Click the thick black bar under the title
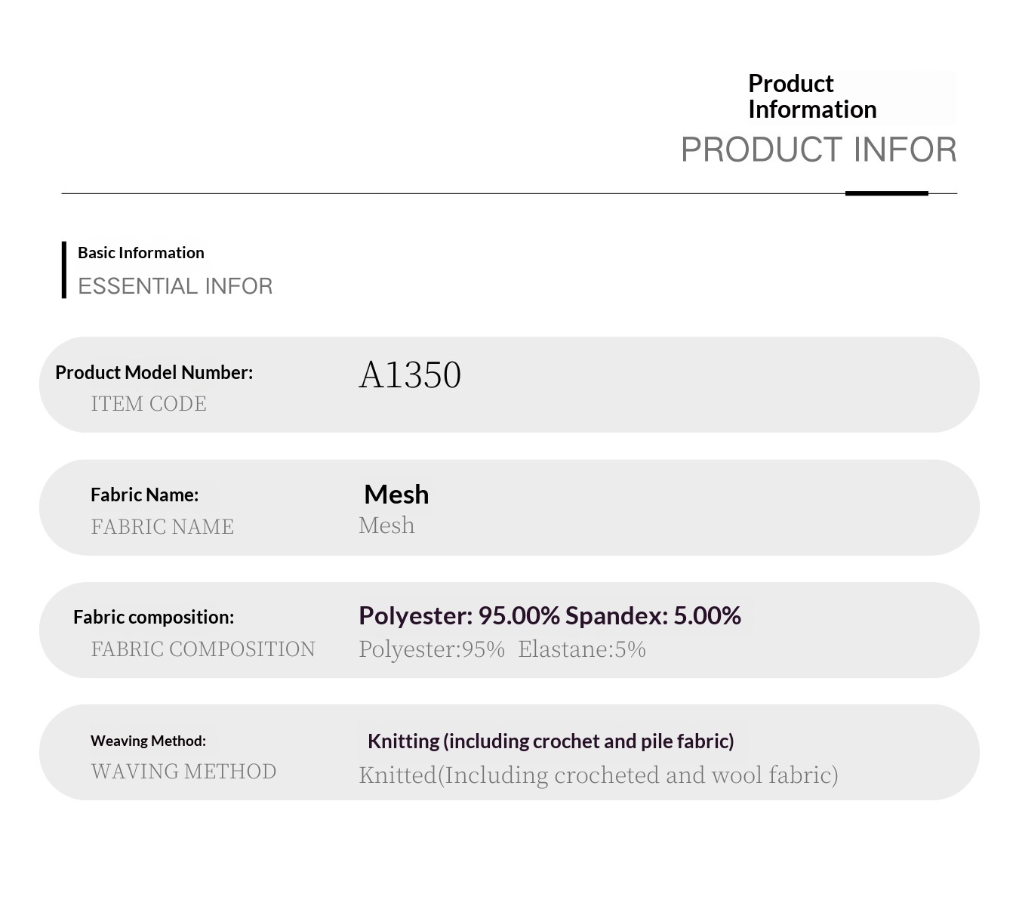This screenshot has width=1019, height=906. 886,193
